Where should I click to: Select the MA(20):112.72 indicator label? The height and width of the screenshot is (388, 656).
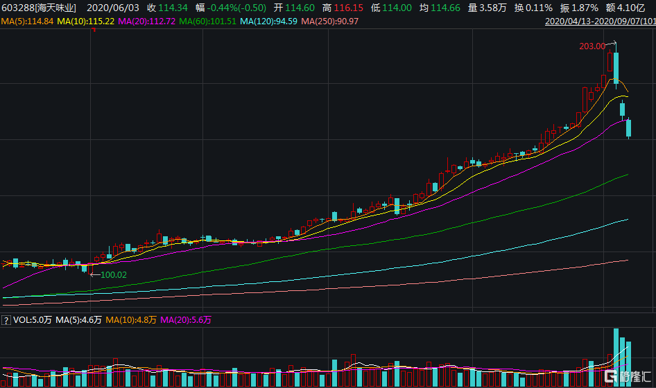146,21
